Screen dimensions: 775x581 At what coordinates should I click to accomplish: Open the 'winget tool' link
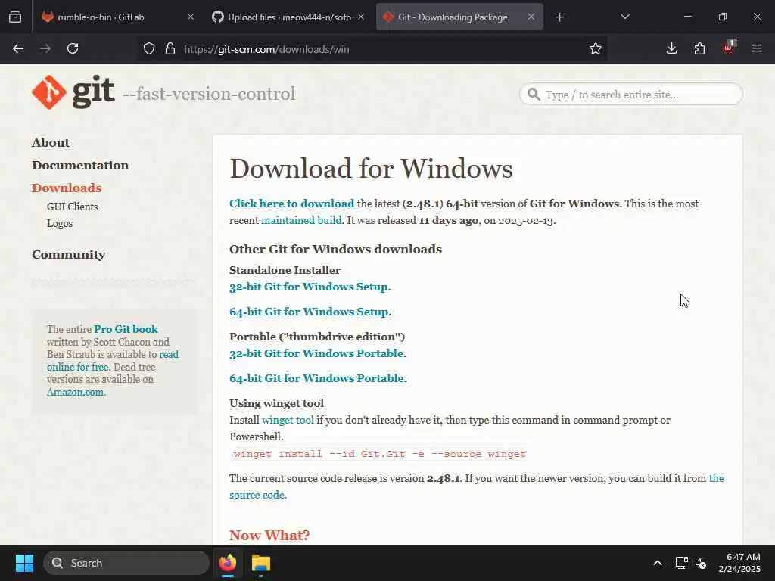[x=288, y=420]
